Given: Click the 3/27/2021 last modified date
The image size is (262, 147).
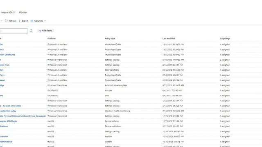Looking at the screenshot, I should click(172, 126).
